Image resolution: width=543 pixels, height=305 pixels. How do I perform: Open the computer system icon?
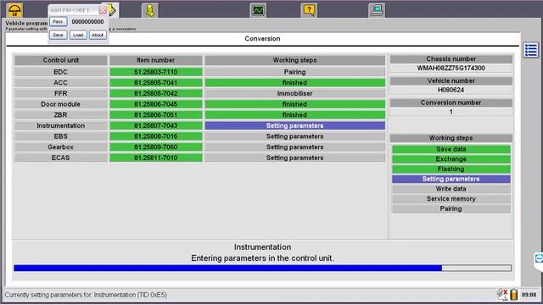click(x=377, y=10)
